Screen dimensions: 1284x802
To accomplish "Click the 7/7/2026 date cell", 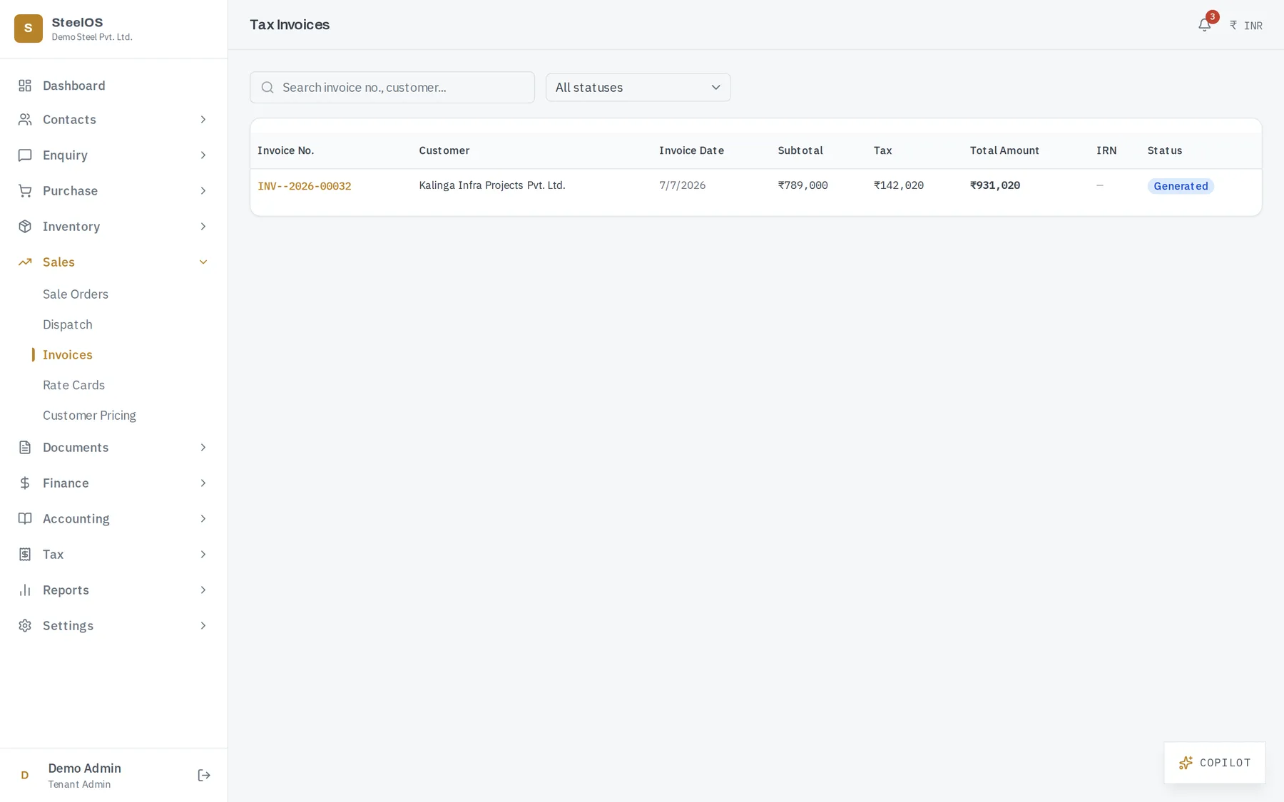I will point(683,185).
